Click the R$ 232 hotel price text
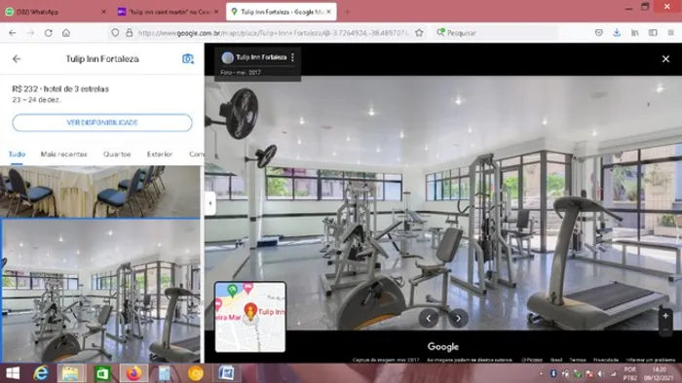This screenshot has width=682, height=383. coord(60,88)
